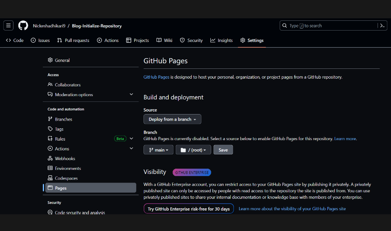Open Moderation options in sidebar

[x=91, y=95]
